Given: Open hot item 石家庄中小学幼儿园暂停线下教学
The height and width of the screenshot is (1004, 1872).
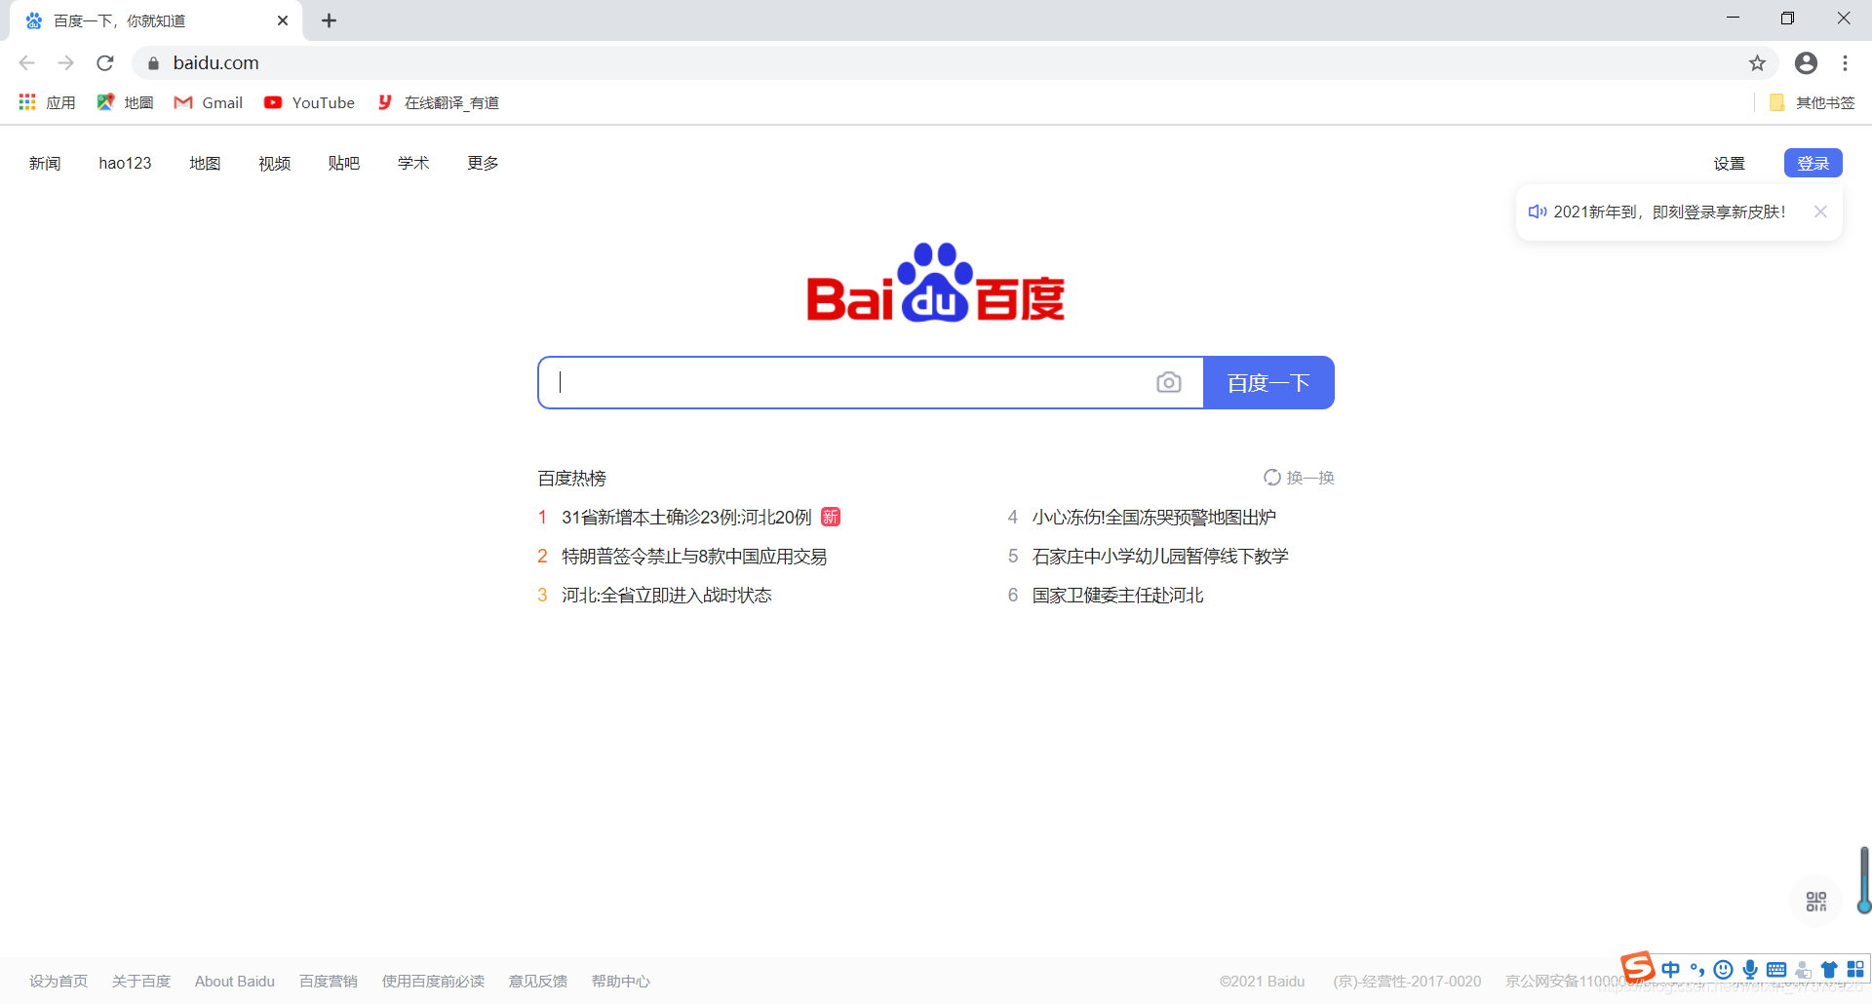Looking at the screenshot, I should [1160, 556].
